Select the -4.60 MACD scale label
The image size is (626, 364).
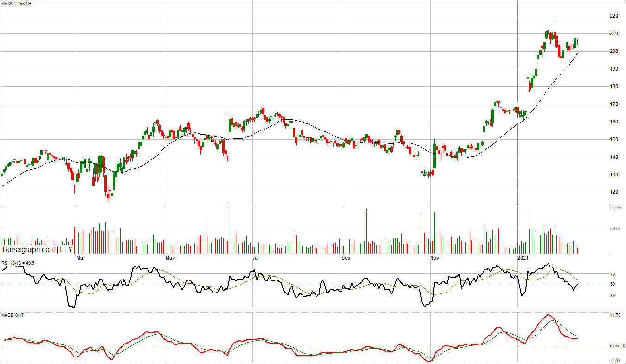[614, 360]
